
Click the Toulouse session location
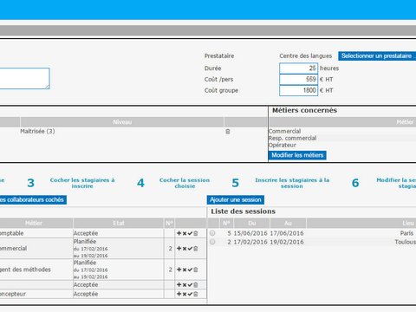406,242
